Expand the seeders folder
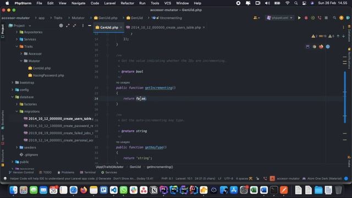 click(17, 147)
